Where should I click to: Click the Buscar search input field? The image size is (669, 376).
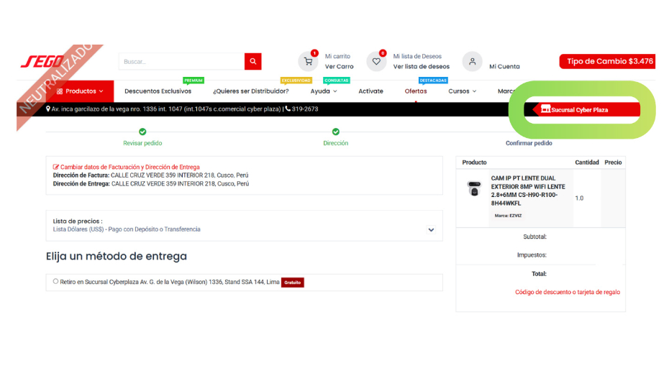181,62
